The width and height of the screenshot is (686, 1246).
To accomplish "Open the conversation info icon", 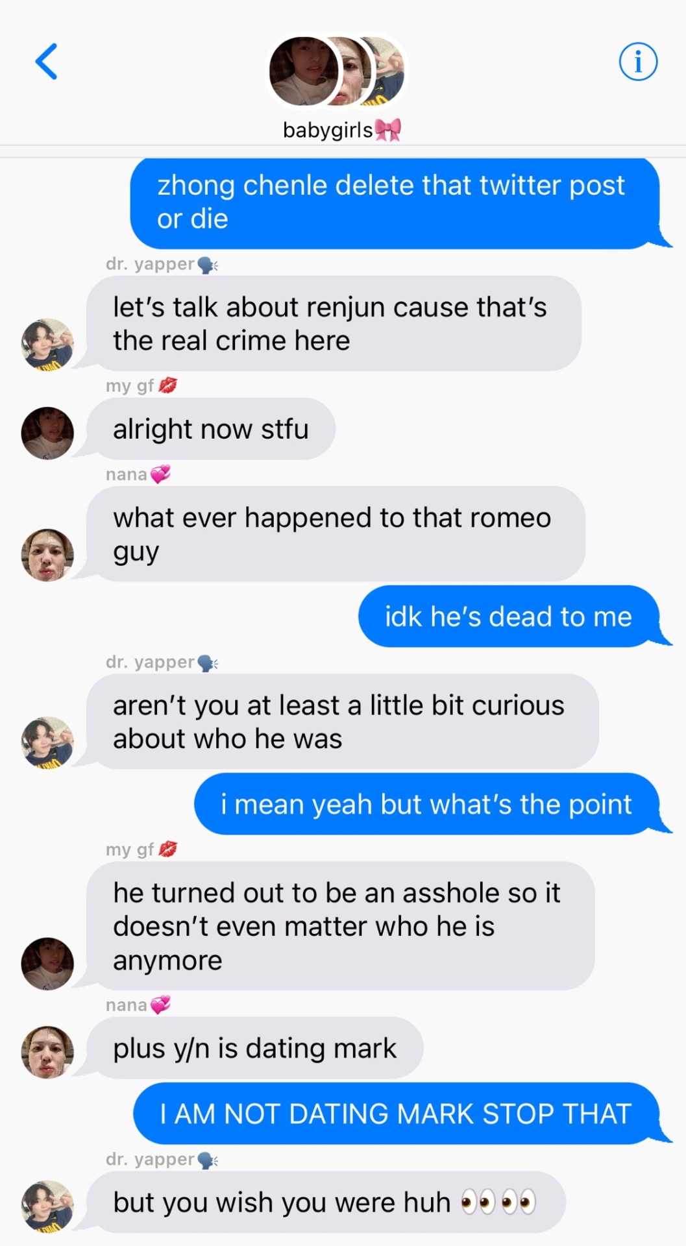I will [638, 62].
